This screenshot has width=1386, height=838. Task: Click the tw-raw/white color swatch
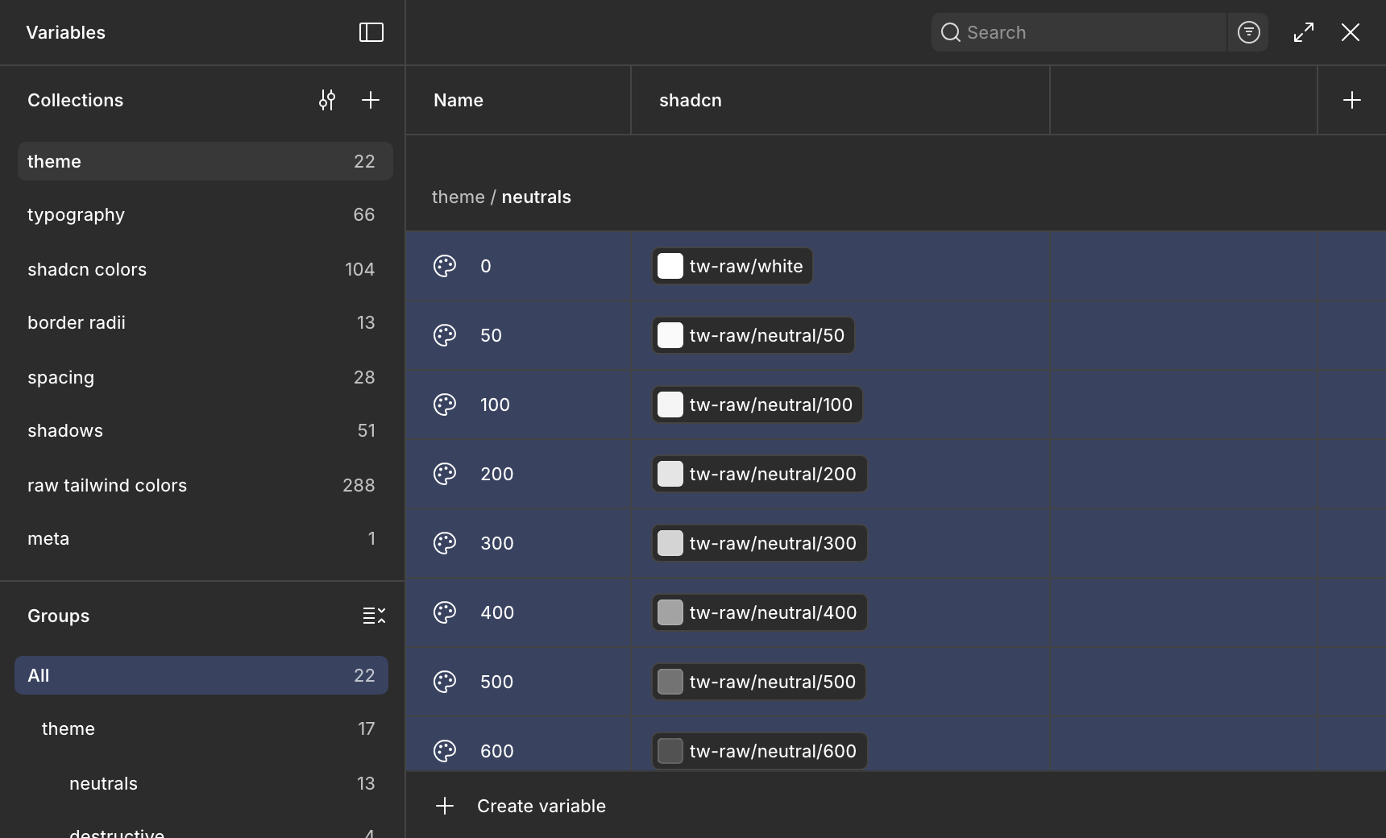coord(670,266)
